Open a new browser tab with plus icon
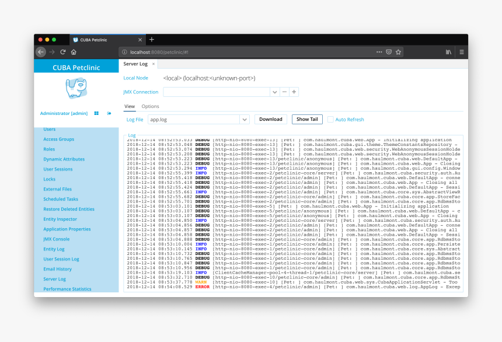 coord(152,39)
